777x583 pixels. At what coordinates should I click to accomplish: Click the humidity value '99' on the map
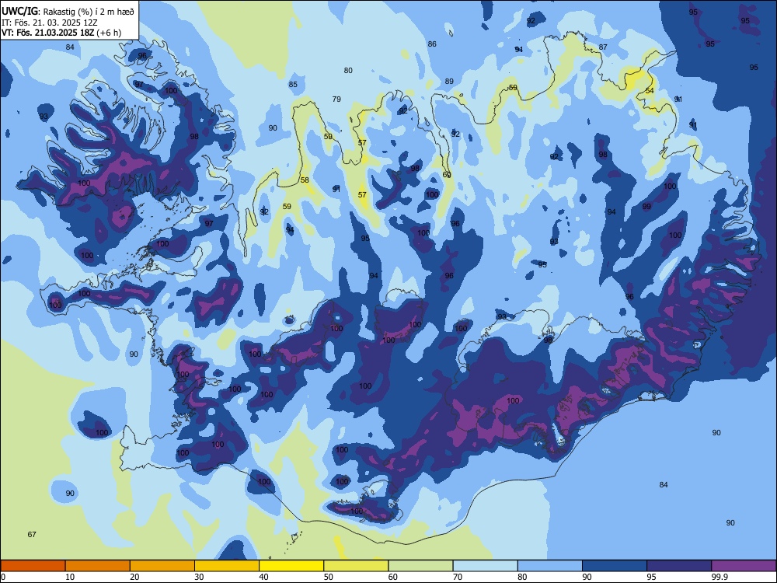(646, 207)
